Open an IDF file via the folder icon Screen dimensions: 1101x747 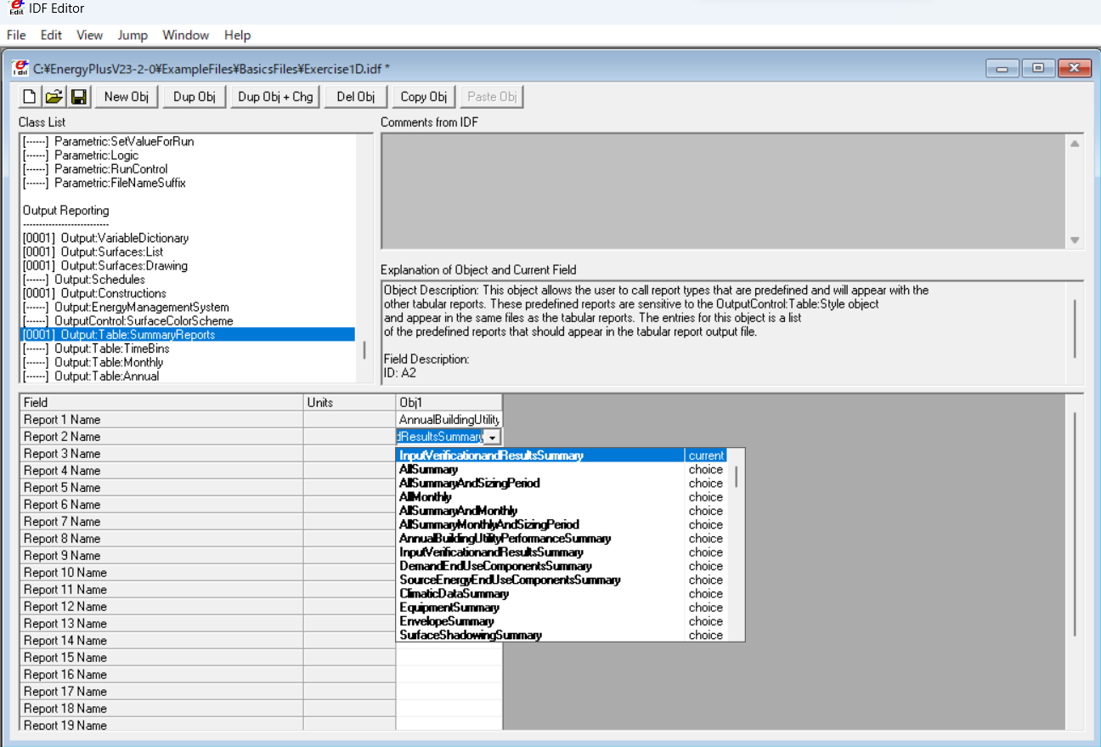(x=54, y=96)
